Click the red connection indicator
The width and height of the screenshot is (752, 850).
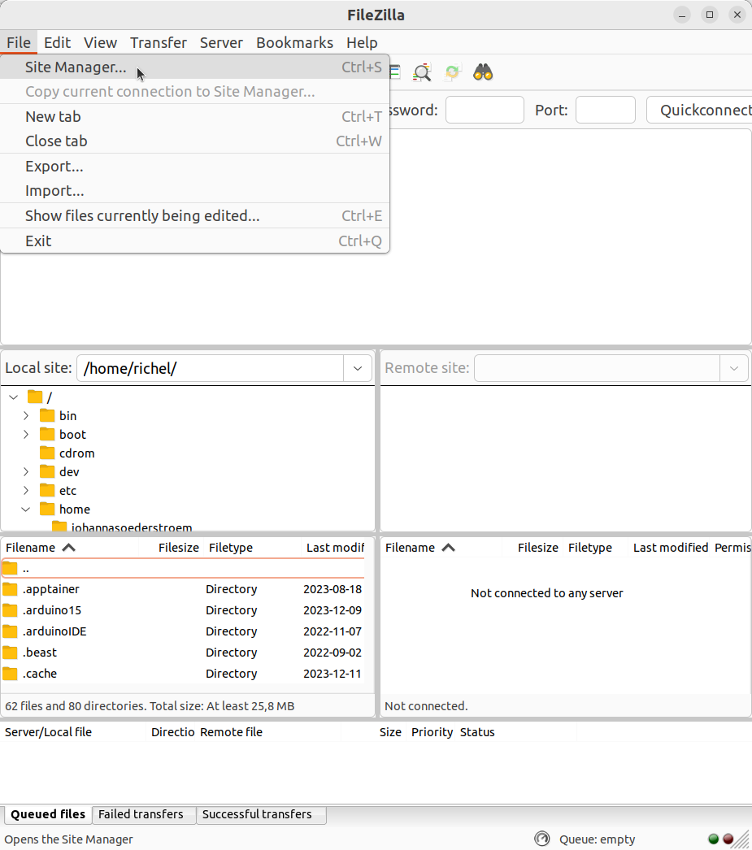pos(728,839)
